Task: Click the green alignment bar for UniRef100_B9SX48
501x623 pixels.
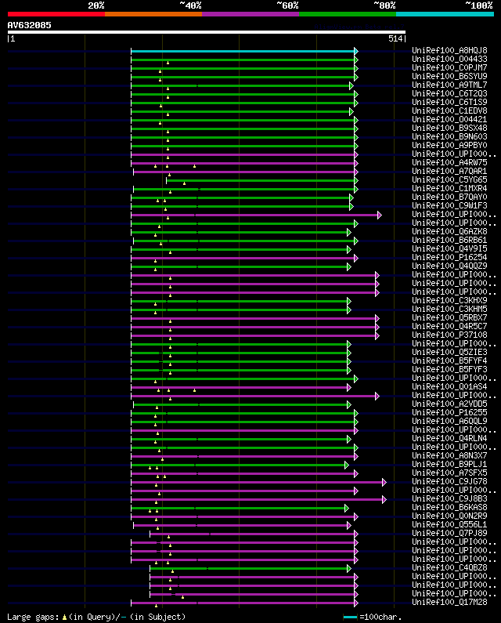Action: (x=243, y=129)
